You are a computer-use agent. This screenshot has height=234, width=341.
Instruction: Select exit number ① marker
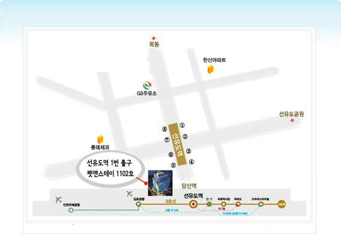tap(182, 125)
